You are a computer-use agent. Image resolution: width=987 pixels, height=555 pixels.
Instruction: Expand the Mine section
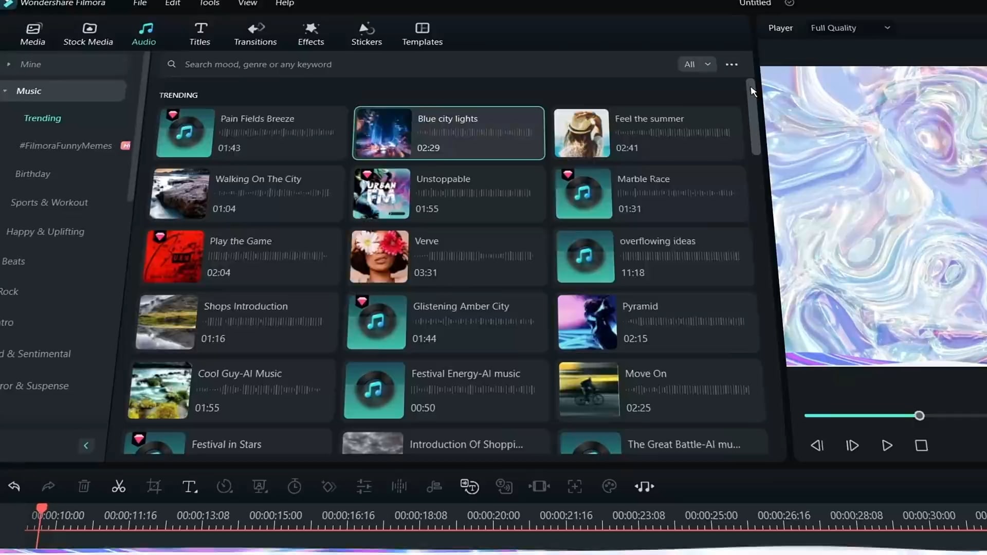tap(30, 64)
